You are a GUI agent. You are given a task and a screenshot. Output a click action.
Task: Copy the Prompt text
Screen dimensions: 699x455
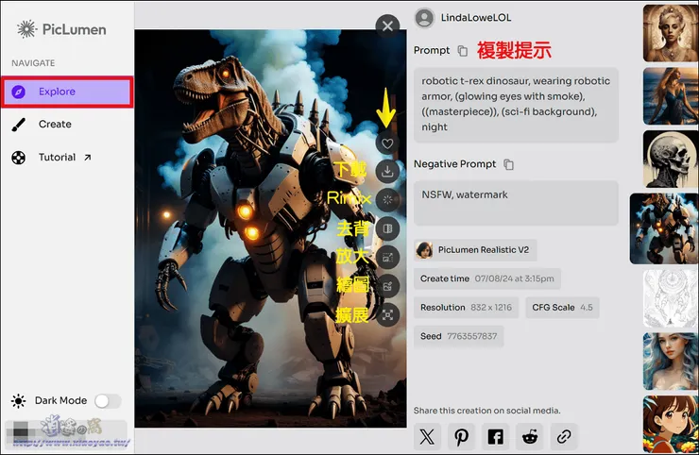[463, 51]
